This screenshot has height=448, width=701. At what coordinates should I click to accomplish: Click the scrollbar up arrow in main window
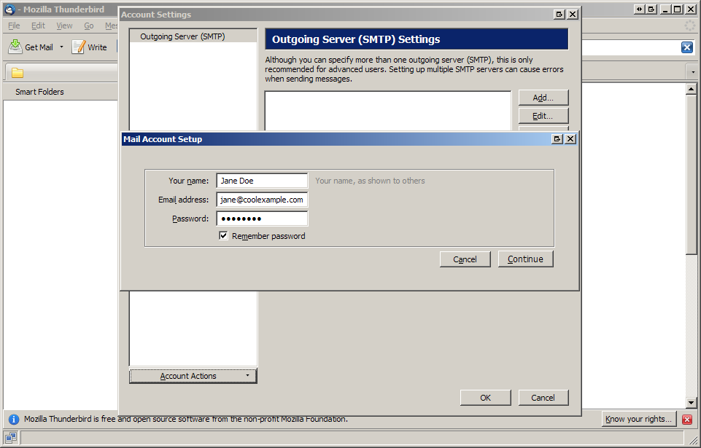(x=692, y=89)
